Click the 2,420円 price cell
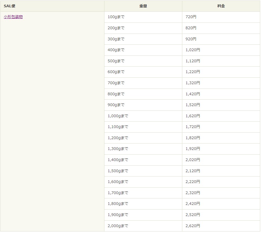The height and width of the screenshot is (232, 261). 193,204
